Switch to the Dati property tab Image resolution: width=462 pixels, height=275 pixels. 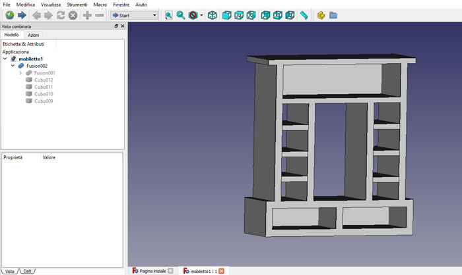(27, 271)
